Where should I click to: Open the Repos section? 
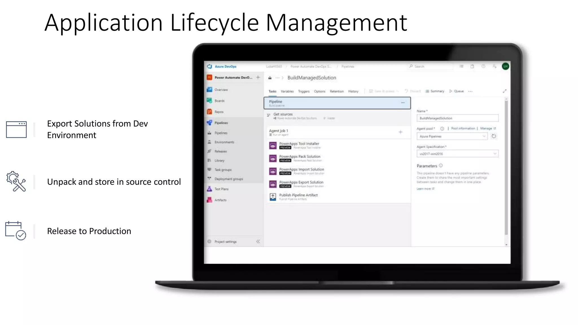pos(219,112)
